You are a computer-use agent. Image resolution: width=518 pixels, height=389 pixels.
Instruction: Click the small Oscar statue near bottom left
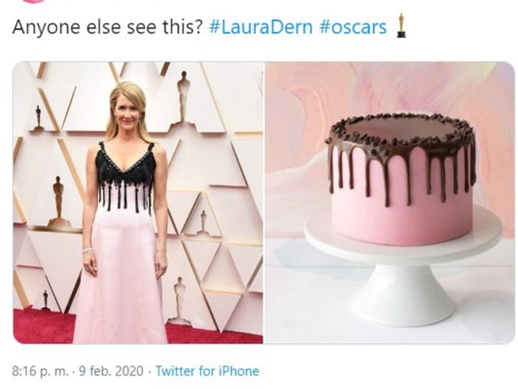[x=46, y=301]
